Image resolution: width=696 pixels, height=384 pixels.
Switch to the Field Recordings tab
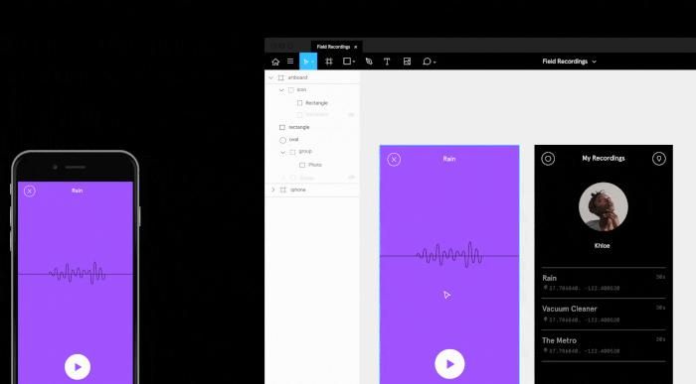click(333, 47)
